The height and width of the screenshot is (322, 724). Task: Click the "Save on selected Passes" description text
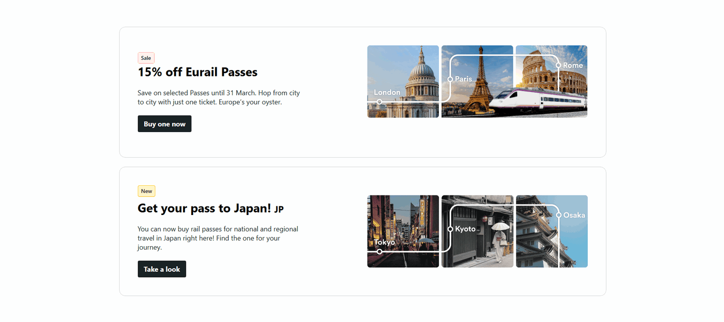pyautogui.click(x=219, y=97)
